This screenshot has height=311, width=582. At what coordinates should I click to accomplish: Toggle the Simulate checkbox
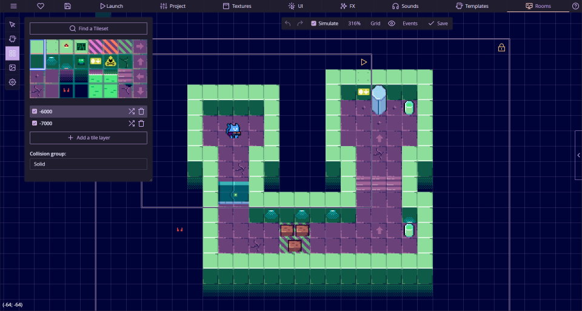coord(313,23)
